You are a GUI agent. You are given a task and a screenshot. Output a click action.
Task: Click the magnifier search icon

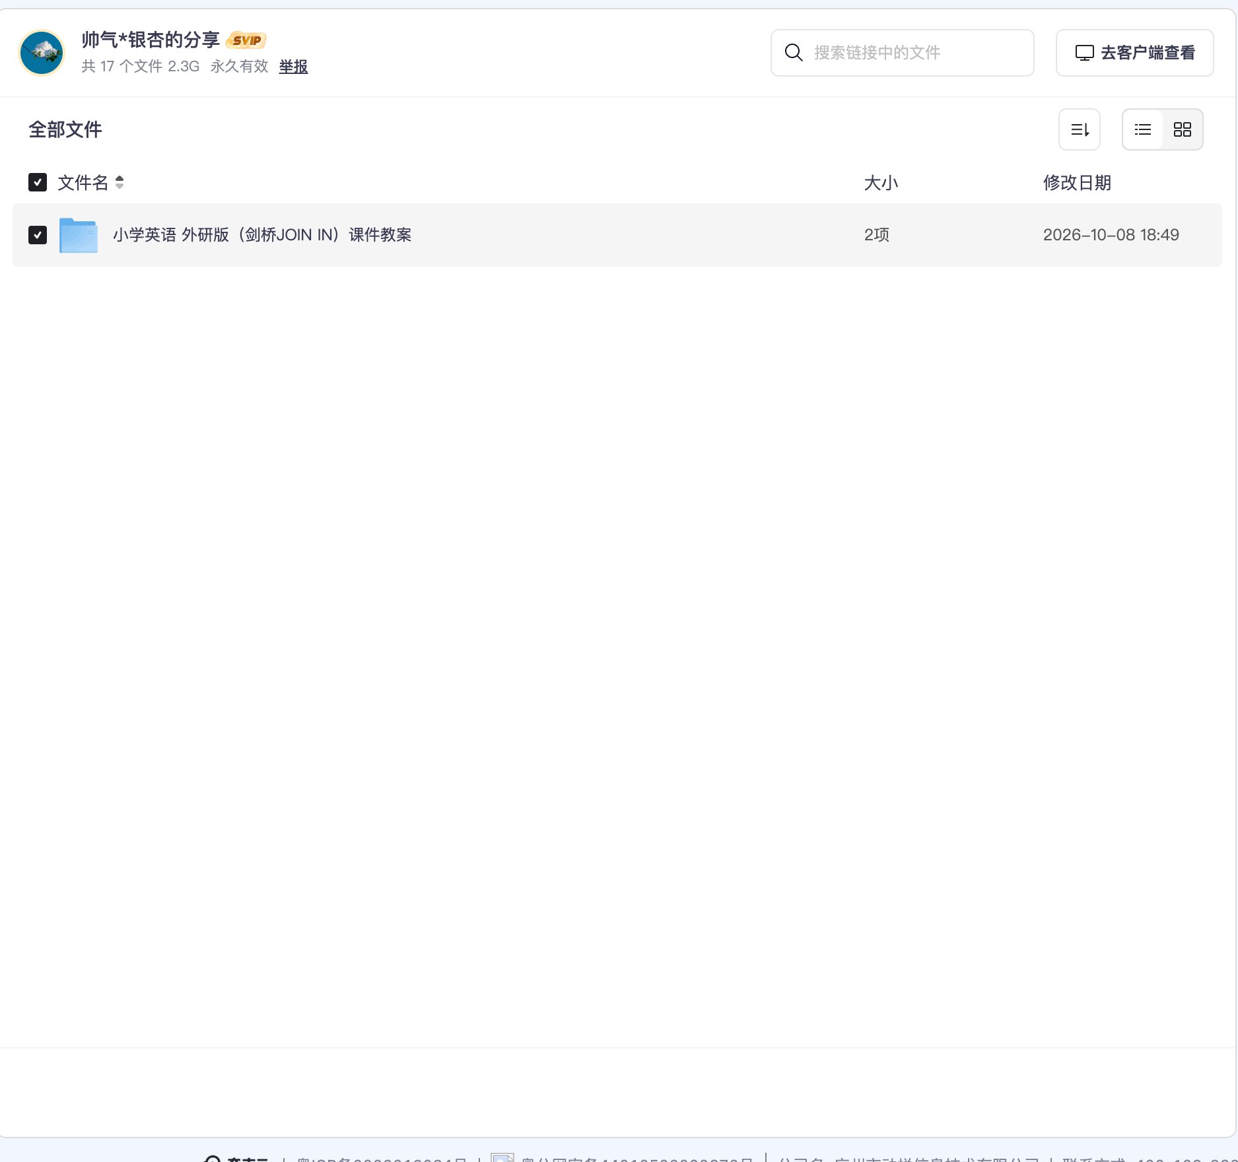(794, 53)
